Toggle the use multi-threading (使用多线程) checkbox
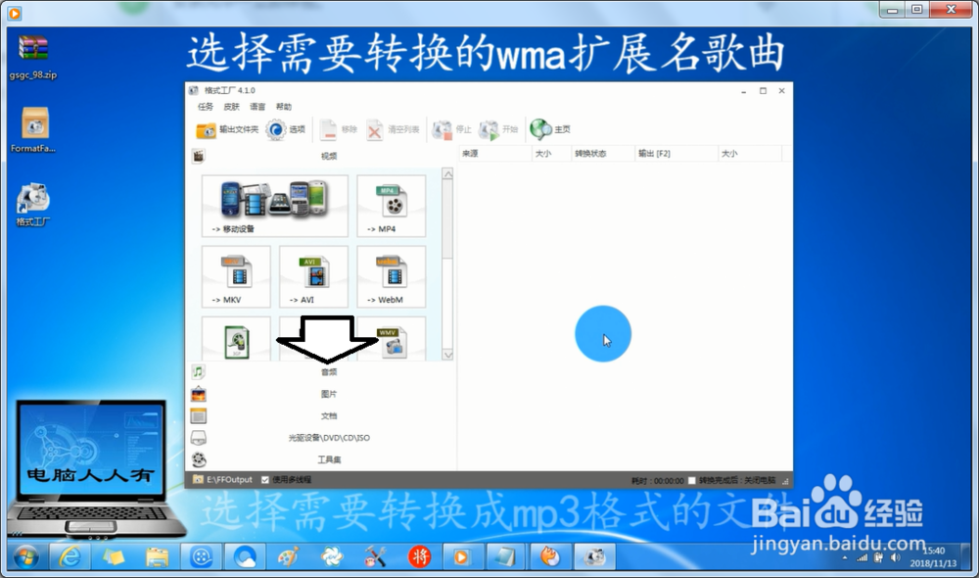Viewport: 979px width, 578px height. click(x=265, y=480)
